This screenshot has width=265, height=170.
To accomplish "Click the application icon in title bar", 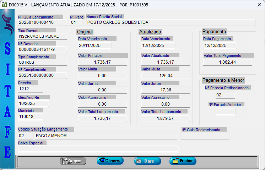I will pos(4,5).
